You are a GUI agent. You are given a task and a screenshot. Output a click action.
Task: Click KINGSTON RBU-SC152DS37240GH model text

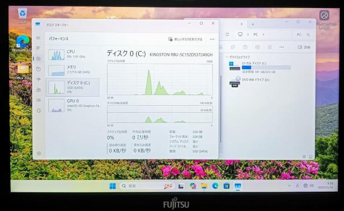(181, 55)
